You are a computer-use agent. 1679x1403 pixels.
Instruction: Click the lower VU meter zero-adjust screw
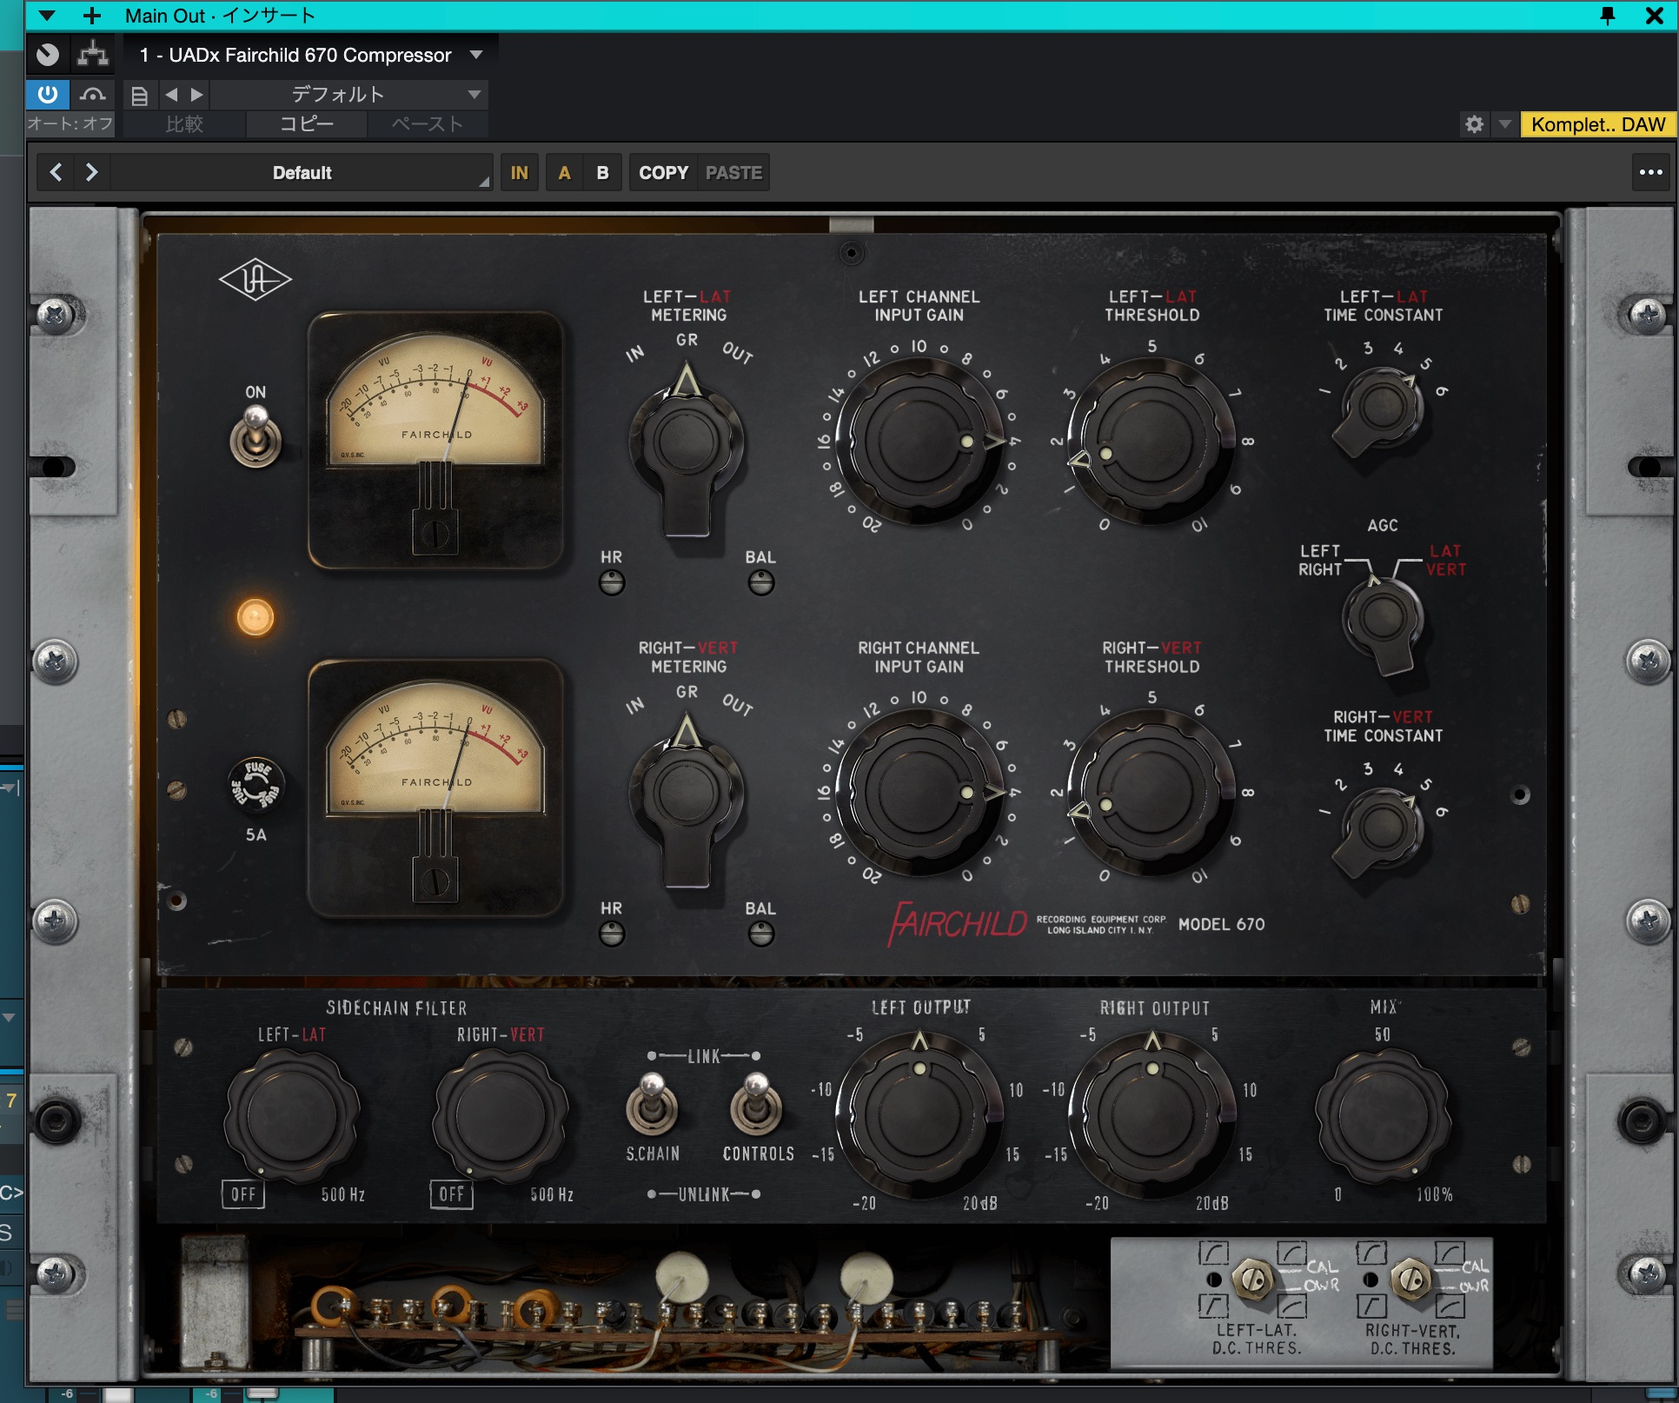coord(435,883)
